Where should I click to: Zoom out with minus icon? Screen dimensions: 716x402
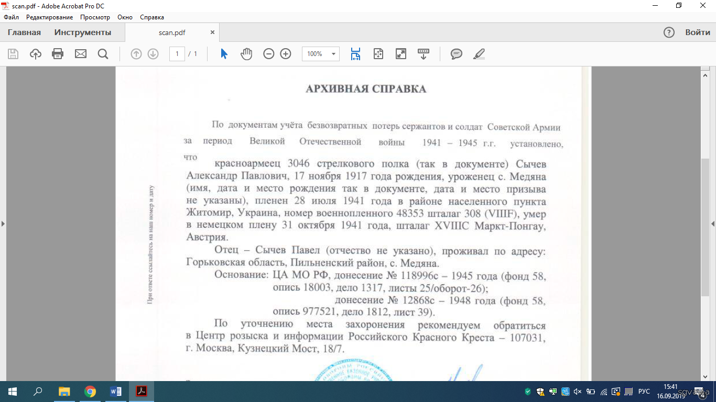[269, 54]
